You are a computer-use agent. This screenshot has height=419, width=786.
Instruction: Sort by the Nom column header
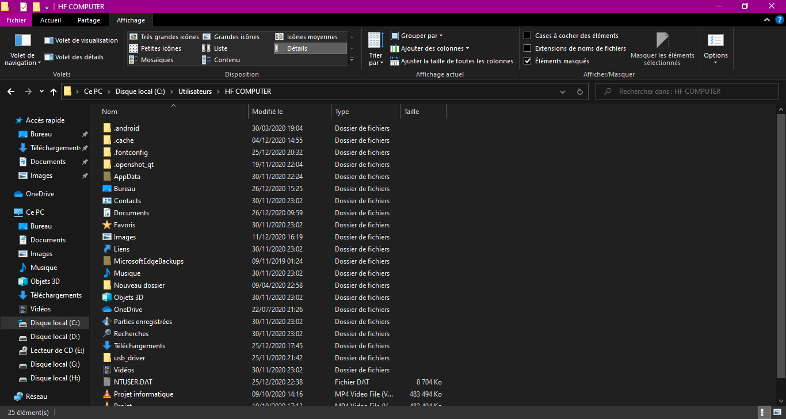pos(173,112)
